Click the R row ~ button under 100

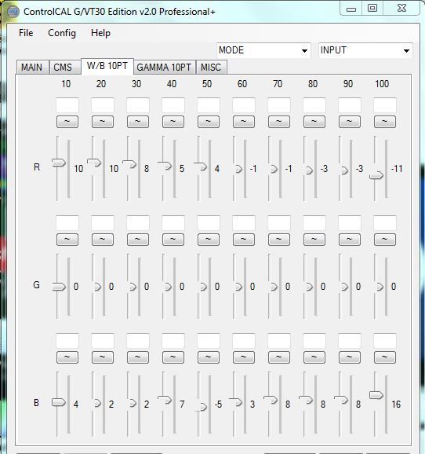385,122
